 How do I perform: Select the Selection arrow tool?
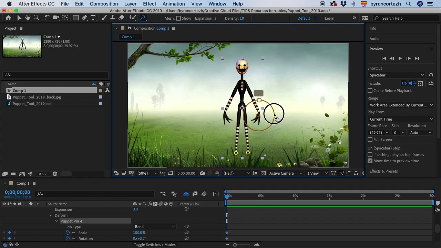click(19, 18)
